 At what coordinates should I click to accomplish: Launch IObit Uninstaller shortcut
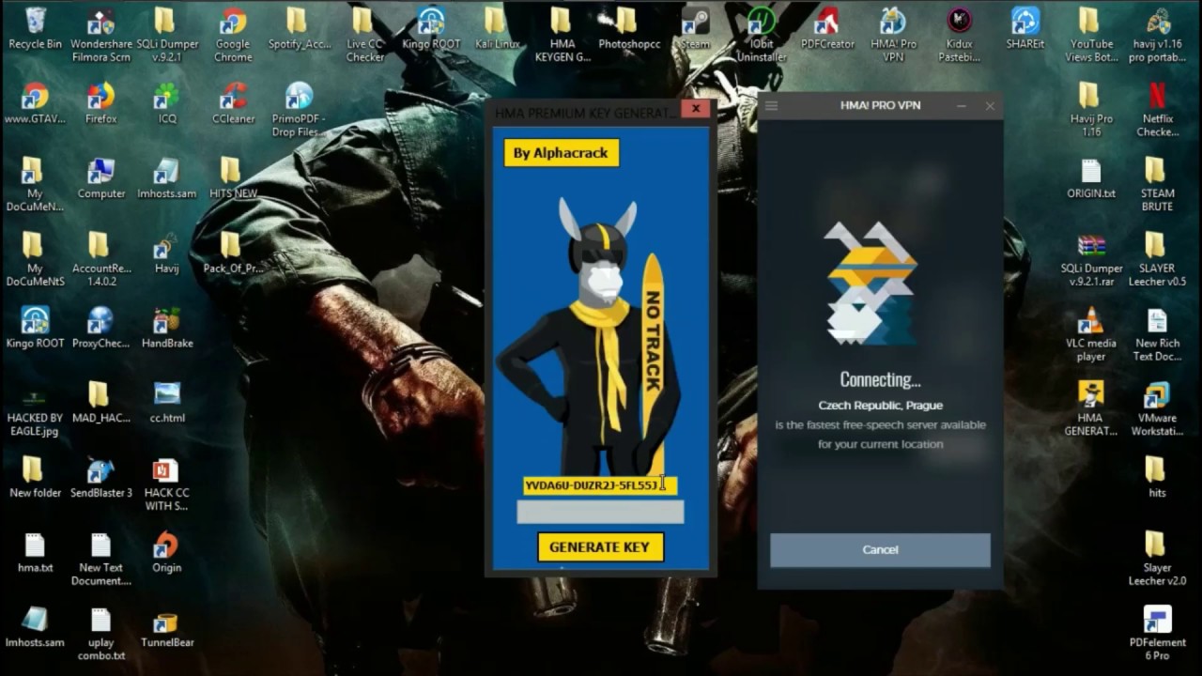(x=762, y=35)
